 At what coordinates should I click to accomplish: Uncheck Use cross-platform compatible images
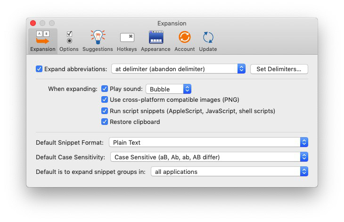[x=105, y=99]
